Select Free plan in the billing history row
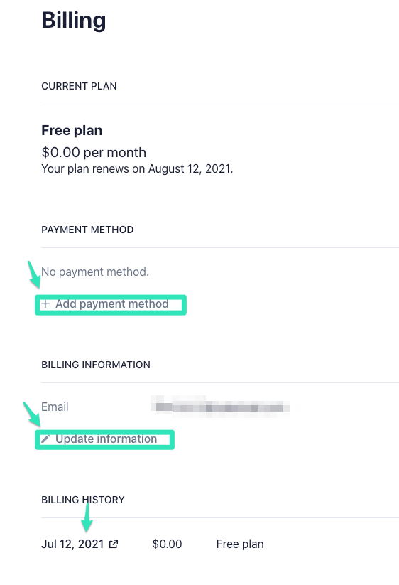399x585 pixels. pos(240,544)
